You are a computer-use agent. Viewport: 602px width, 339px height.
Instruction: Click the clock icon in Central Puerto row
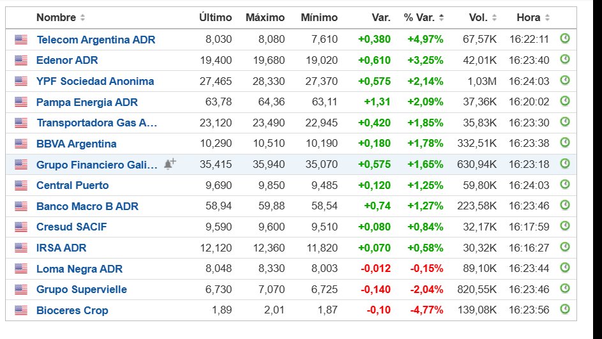(565, 185)
